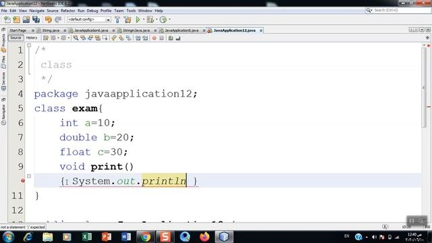Open the Run Project dropdown arrow
432x243 pixels.
click(x=143, y=20)
